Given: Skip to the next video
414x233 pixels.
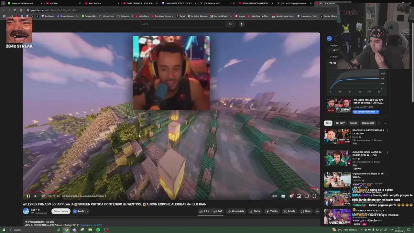Looking at the screenshot, I should point(36,196).
